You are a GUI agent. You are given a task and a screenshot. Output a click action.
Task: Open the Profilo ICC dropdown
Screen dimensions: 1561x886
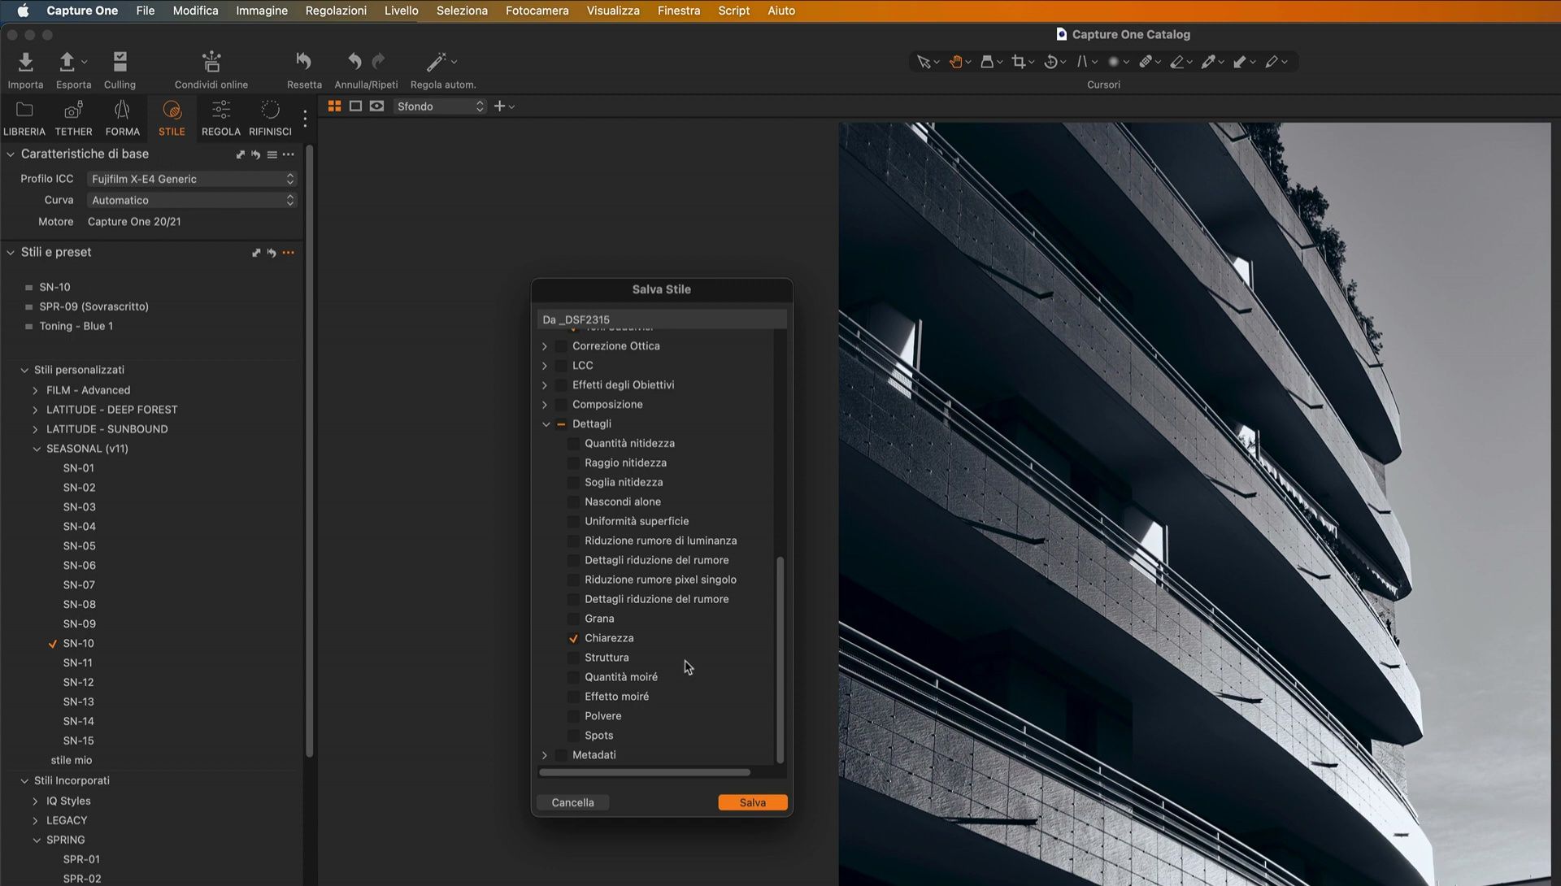pyautogui.click(x=192, y=179)
